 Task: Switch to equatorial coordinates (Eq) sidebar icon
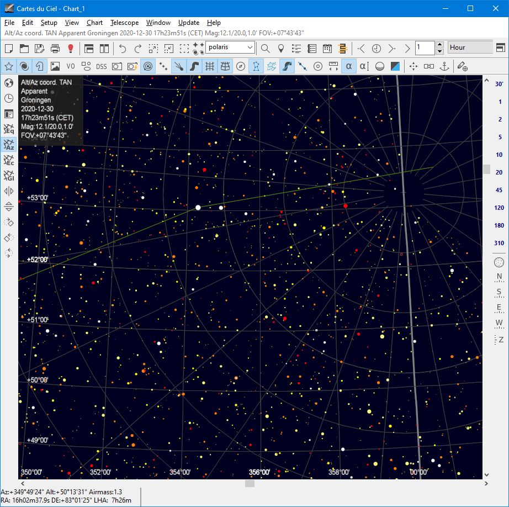point(9,129)
